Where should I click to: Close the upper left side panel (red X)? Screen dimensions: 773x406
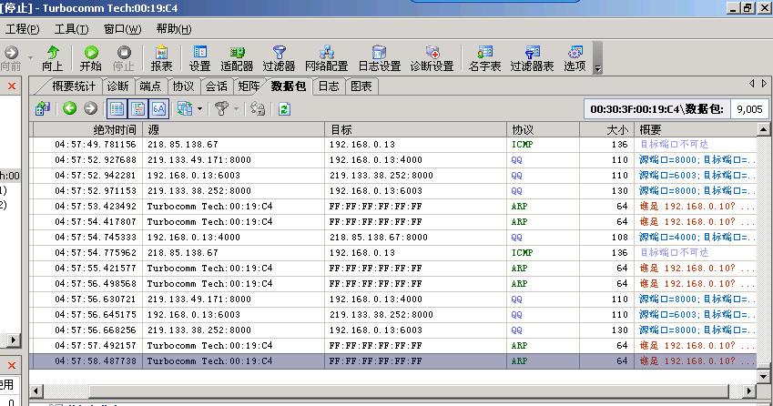pos(11,86)
